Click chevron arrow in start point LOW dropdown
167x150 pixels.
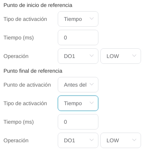134,56
